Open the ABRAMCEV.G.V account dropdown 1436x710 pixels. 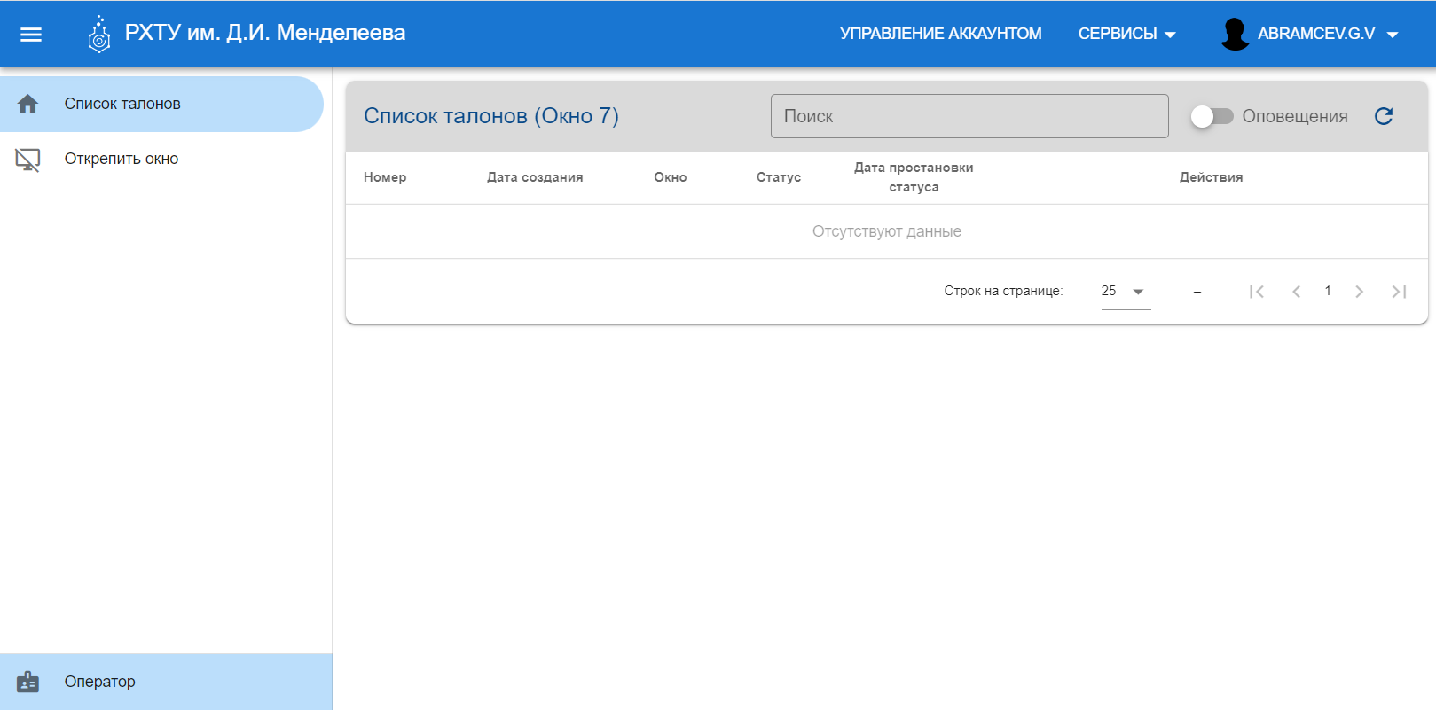coord(1327,34)
